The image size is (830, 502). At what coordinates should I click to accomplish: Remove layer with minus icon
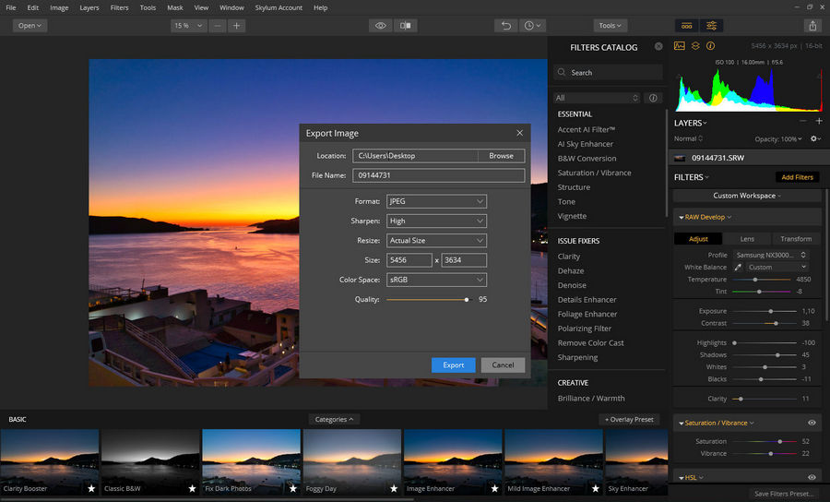[x=803, y=121]
